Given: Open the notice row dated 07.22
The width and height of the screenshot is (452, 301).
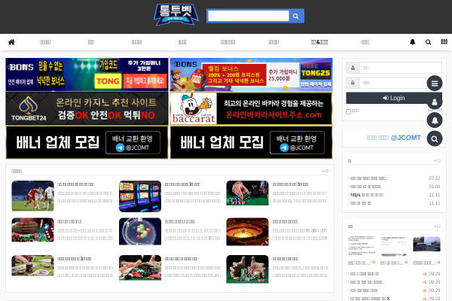Looking at the screenshot, I should [394, 178].
